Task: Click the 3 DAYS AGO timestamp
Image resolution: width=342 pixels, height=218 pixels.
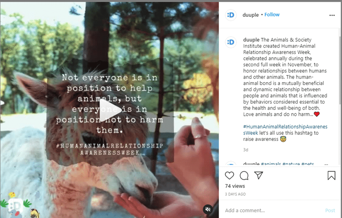Action: pos(235,194)
